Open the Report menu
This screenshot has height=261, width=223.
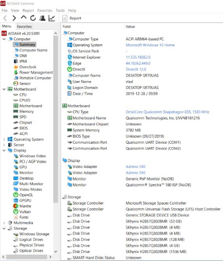[28, 10]
